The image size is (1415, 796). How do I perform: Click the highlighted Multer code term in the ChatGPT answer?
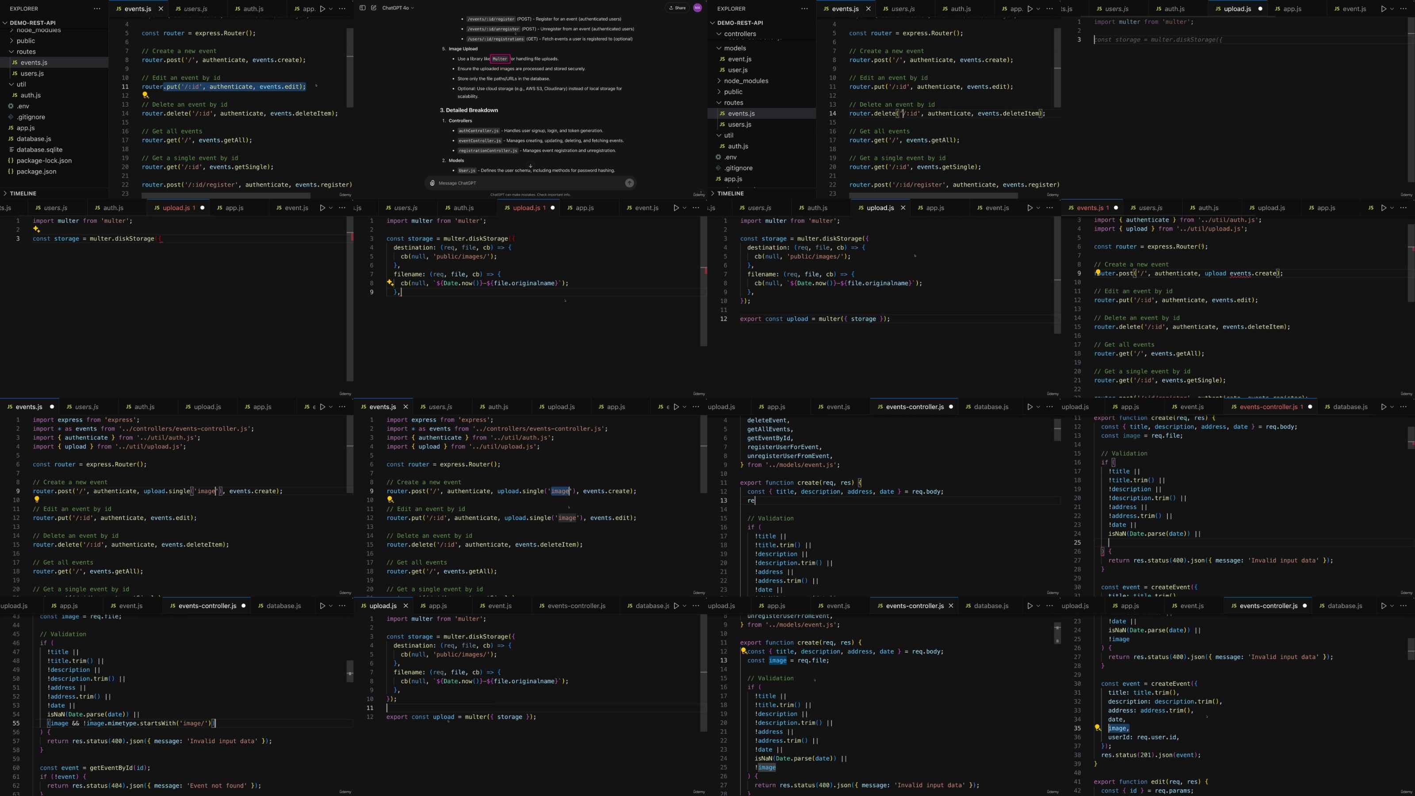tap(500, 59)
